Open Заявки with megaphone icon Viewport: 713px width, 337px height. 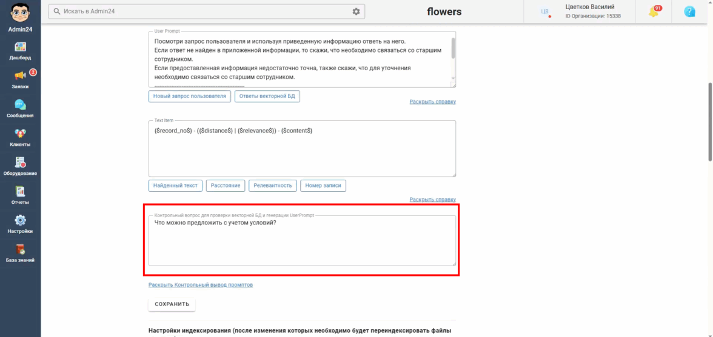click(20, 76)
